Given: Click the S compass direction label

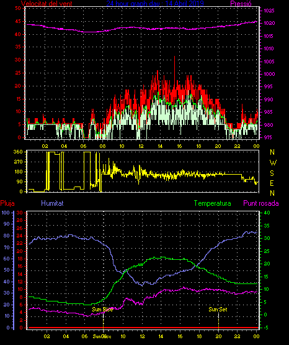Looking at the screenshot, I should [x=272, y=173].
